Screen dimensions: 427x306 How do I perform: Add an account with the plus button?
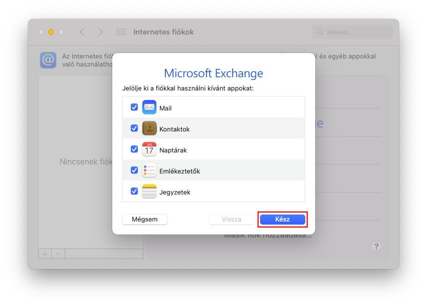(45, 253)
